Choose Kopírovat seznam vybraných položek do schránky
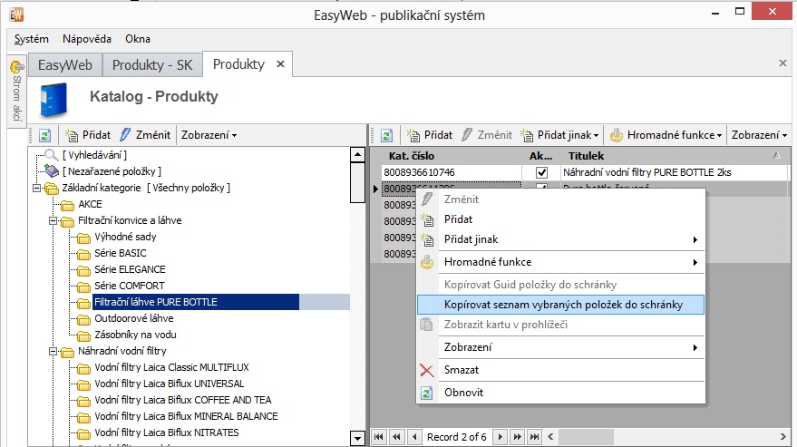The width and height of the screenshot is (797, 447). 562,305
